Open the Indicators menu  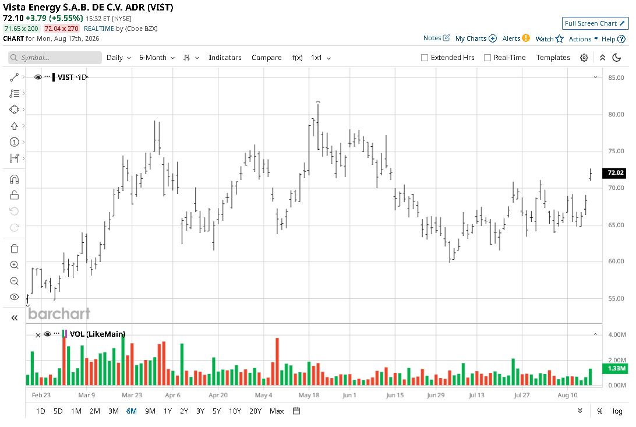pyautogui.click(x=225, y=58)
